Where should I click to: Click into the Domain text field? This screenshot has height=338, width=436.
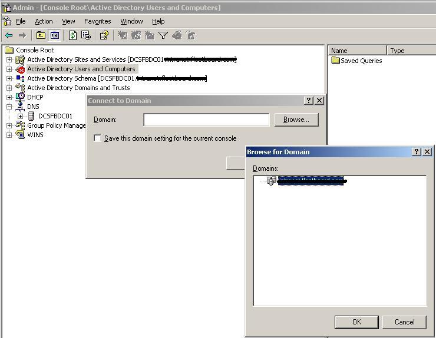pos(206,120)
